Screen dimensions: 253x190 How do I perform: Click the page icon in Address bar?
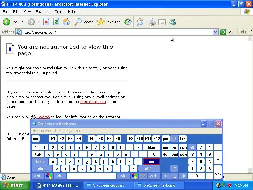pos(19,32)
